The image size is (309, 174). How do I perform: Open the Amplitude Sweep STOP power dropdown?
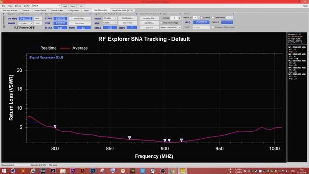tap(110, 23)
